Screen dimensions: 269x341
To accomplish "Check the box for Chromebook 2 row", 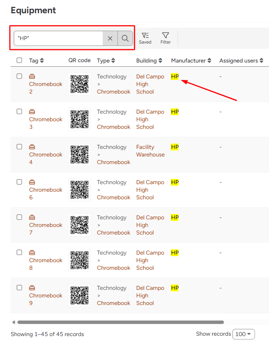I will pyautogui.click(x=19, y=76).
